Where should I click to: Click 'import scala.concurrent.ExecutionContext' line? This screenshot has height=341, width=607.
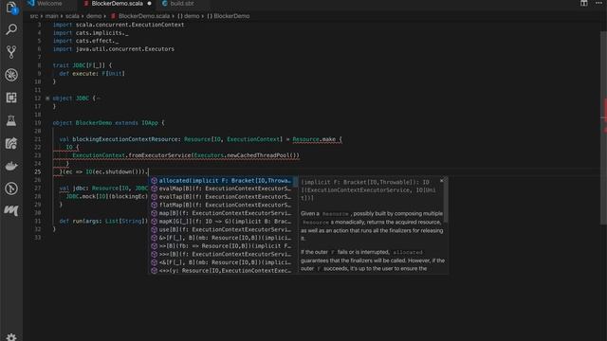119,25
